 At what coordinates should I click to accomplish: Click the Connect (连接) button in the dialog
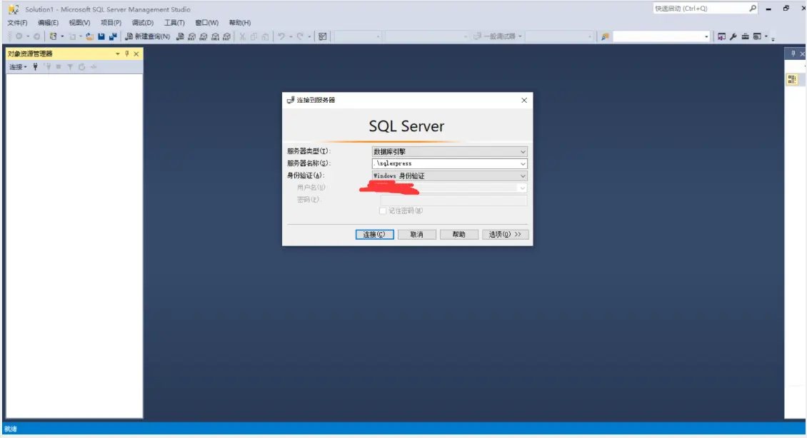(x=375, y=235)
